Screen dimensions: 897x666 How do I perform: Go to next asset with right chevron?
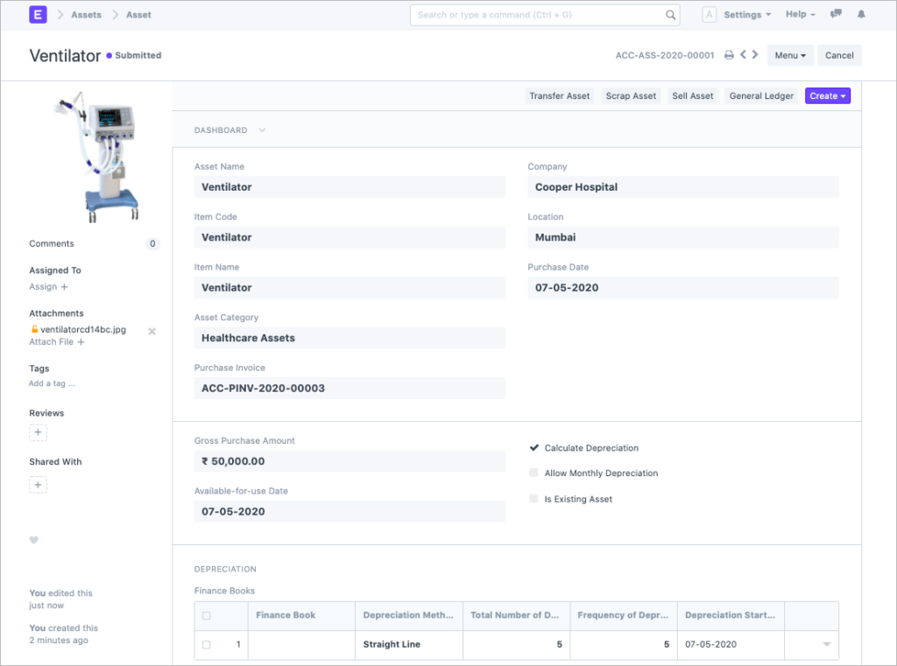pos(755,55)
